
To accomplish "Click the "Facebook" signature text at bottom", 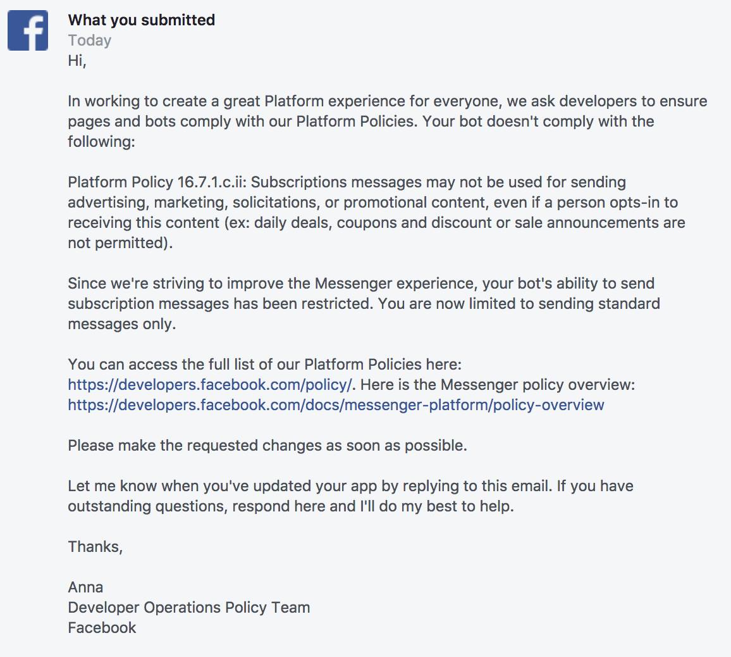I will [102, 628].
